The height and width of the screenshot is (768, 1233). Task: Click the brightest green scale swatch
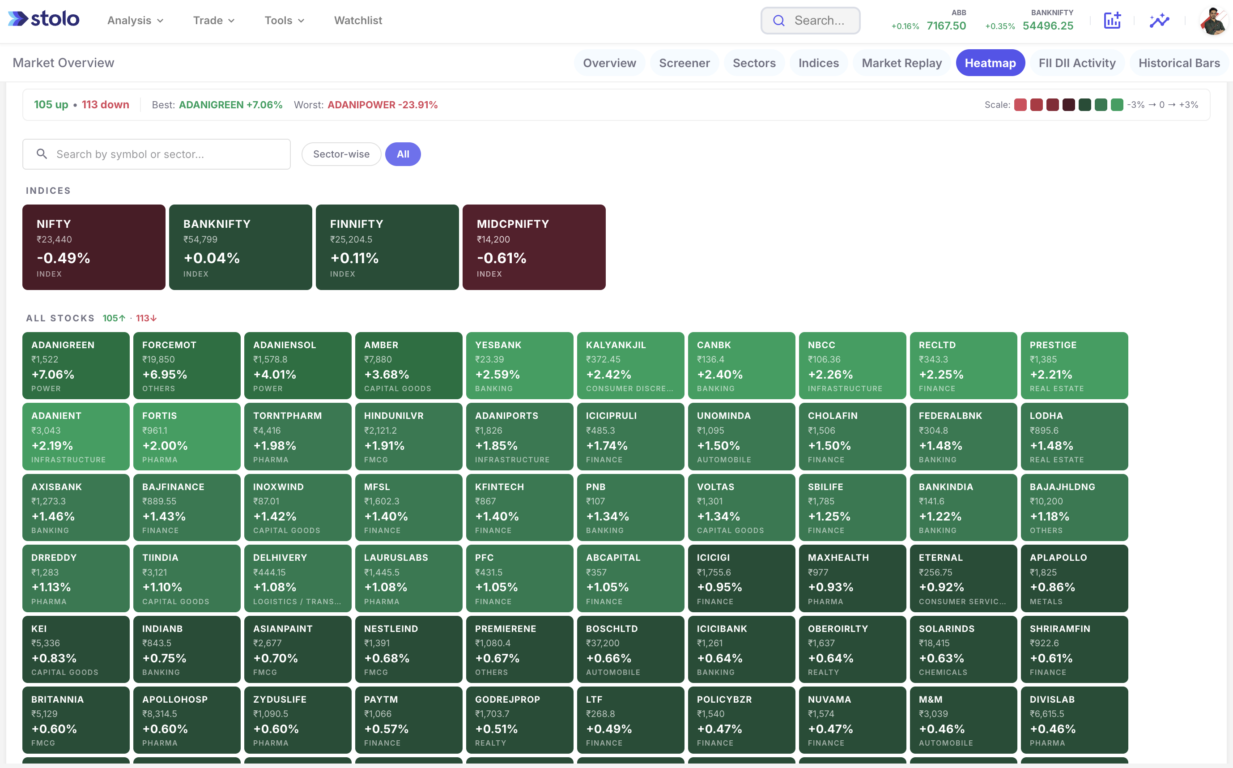point(1117,105)
